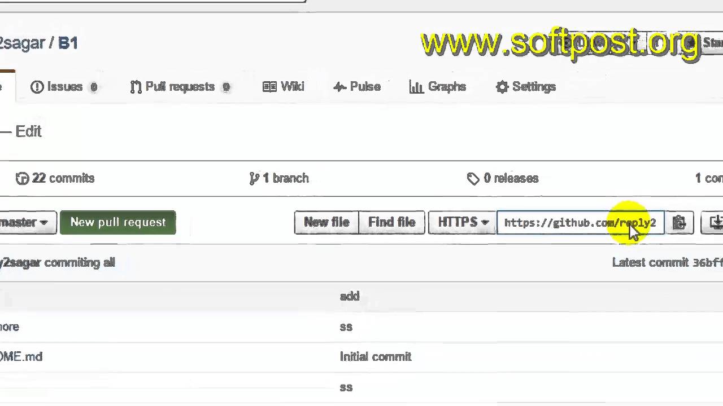Image resolution: width=723 pixels, height=406 pixels.
Task: Click the New file button
Action: [326, 222]
